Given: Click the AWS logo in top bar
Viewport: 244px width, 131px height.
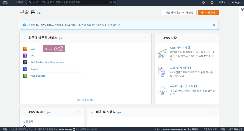Looking at the screenshot, I should point(5,2).
